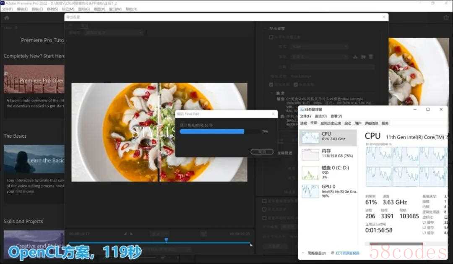
Task: Click the 打开资源监视器 link
Action: [x=347, y=253]
